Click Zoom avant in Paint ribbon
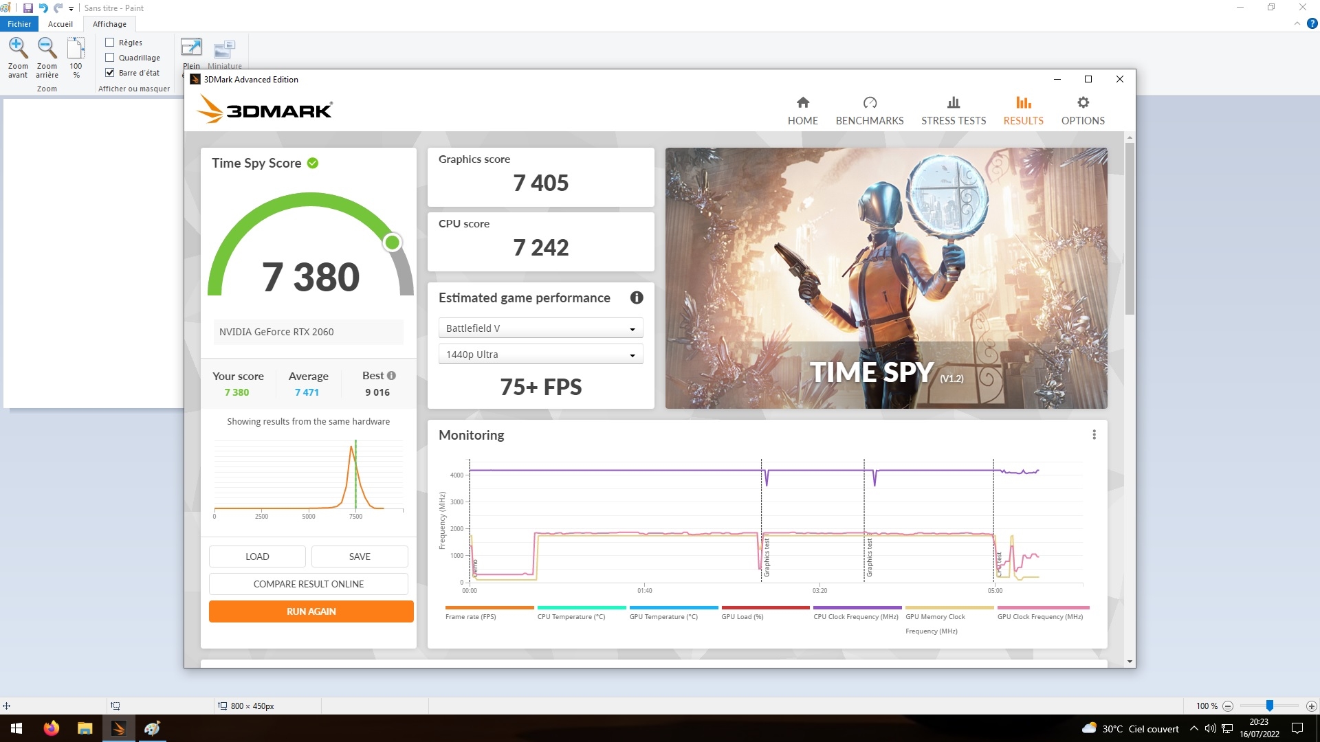 point(18,58)
